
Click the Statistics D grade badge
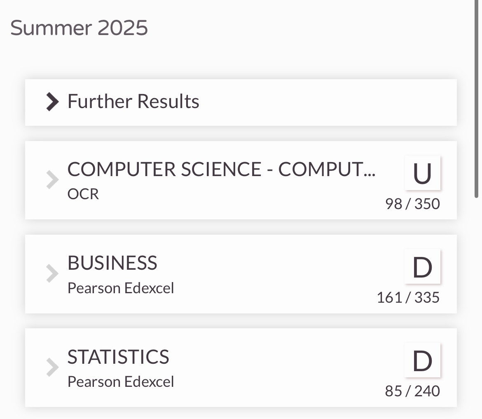(x=422, y=360)
